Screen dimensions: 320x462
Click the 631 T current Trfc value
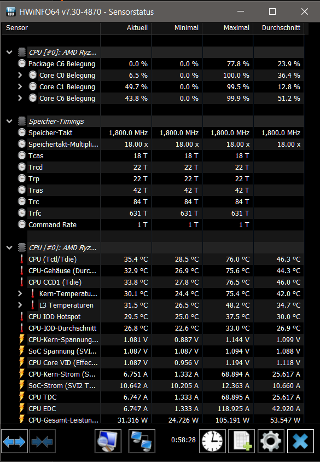coord(138,213)
